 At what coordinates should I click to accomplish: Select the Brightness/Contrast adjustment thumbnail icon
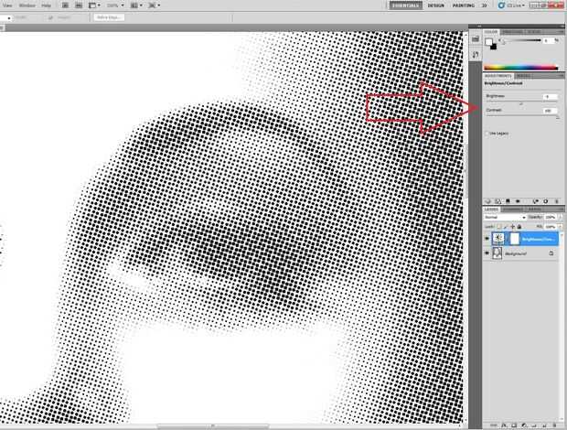click(x=498, y=238)
